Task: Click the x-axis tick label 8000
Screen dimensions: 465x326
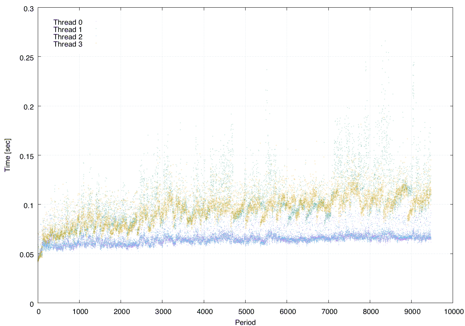Action: pos(370,311)
